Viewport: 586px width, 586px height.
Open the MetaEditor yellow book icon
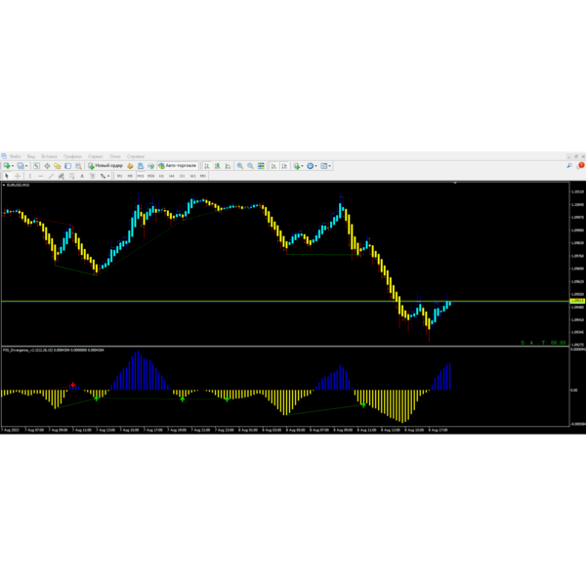pos(130,166)
